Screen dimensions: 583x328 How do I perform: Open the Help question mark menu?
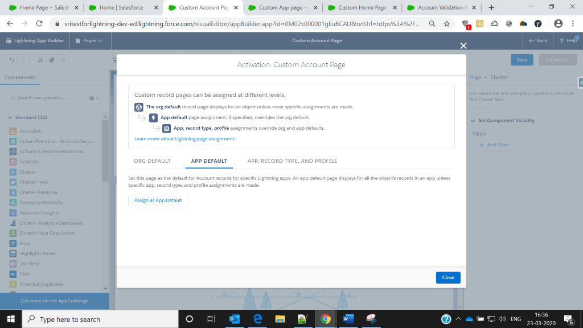[x=568, y=40]
